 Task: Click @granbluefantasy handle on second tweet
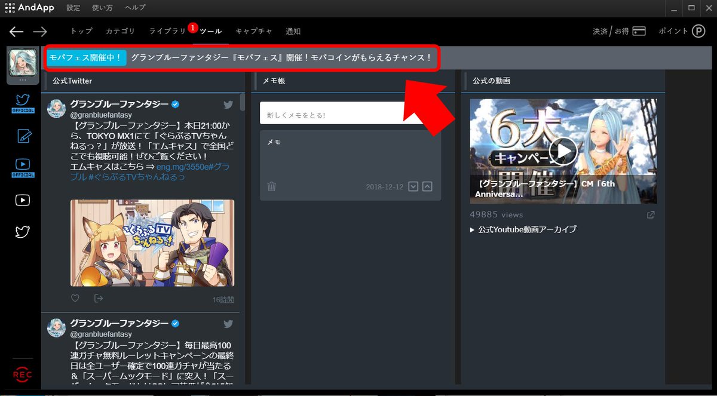point(102,334)
